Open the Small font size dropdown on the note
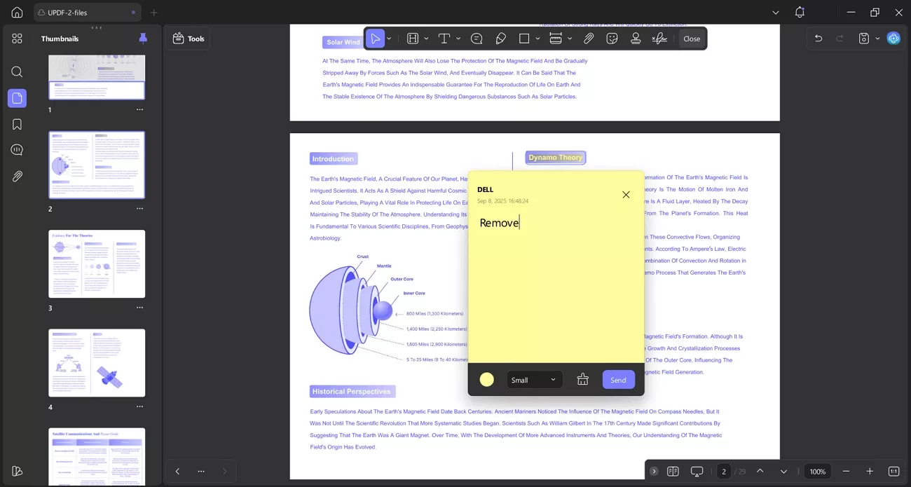 pos(534,379)
